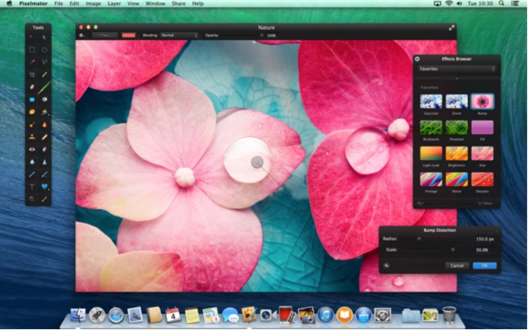
Task: Select the Brightness effect thumbnail
Action: pos(456,153)
